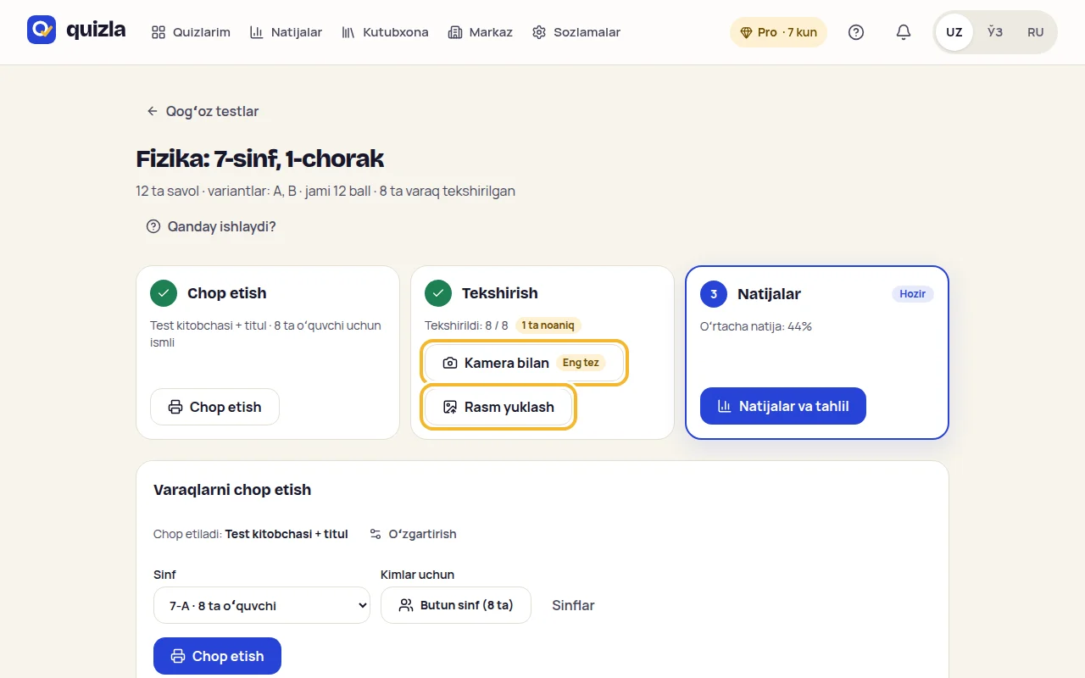Click the green checkmark on Chop etish step

pos(164,293)
